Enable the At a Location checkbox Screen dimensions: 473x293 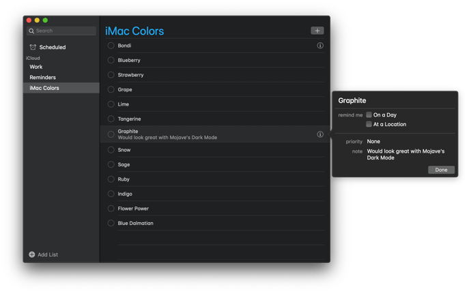pyautogui.click(x=369, y=124)
